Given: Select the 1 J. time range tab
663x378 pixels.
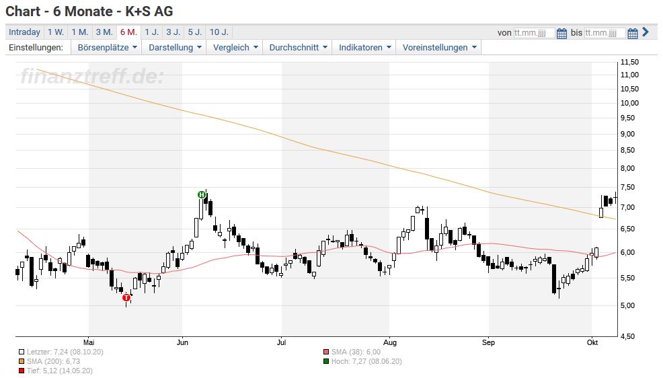Looking at the screenshot, I should tap(151, 32).
